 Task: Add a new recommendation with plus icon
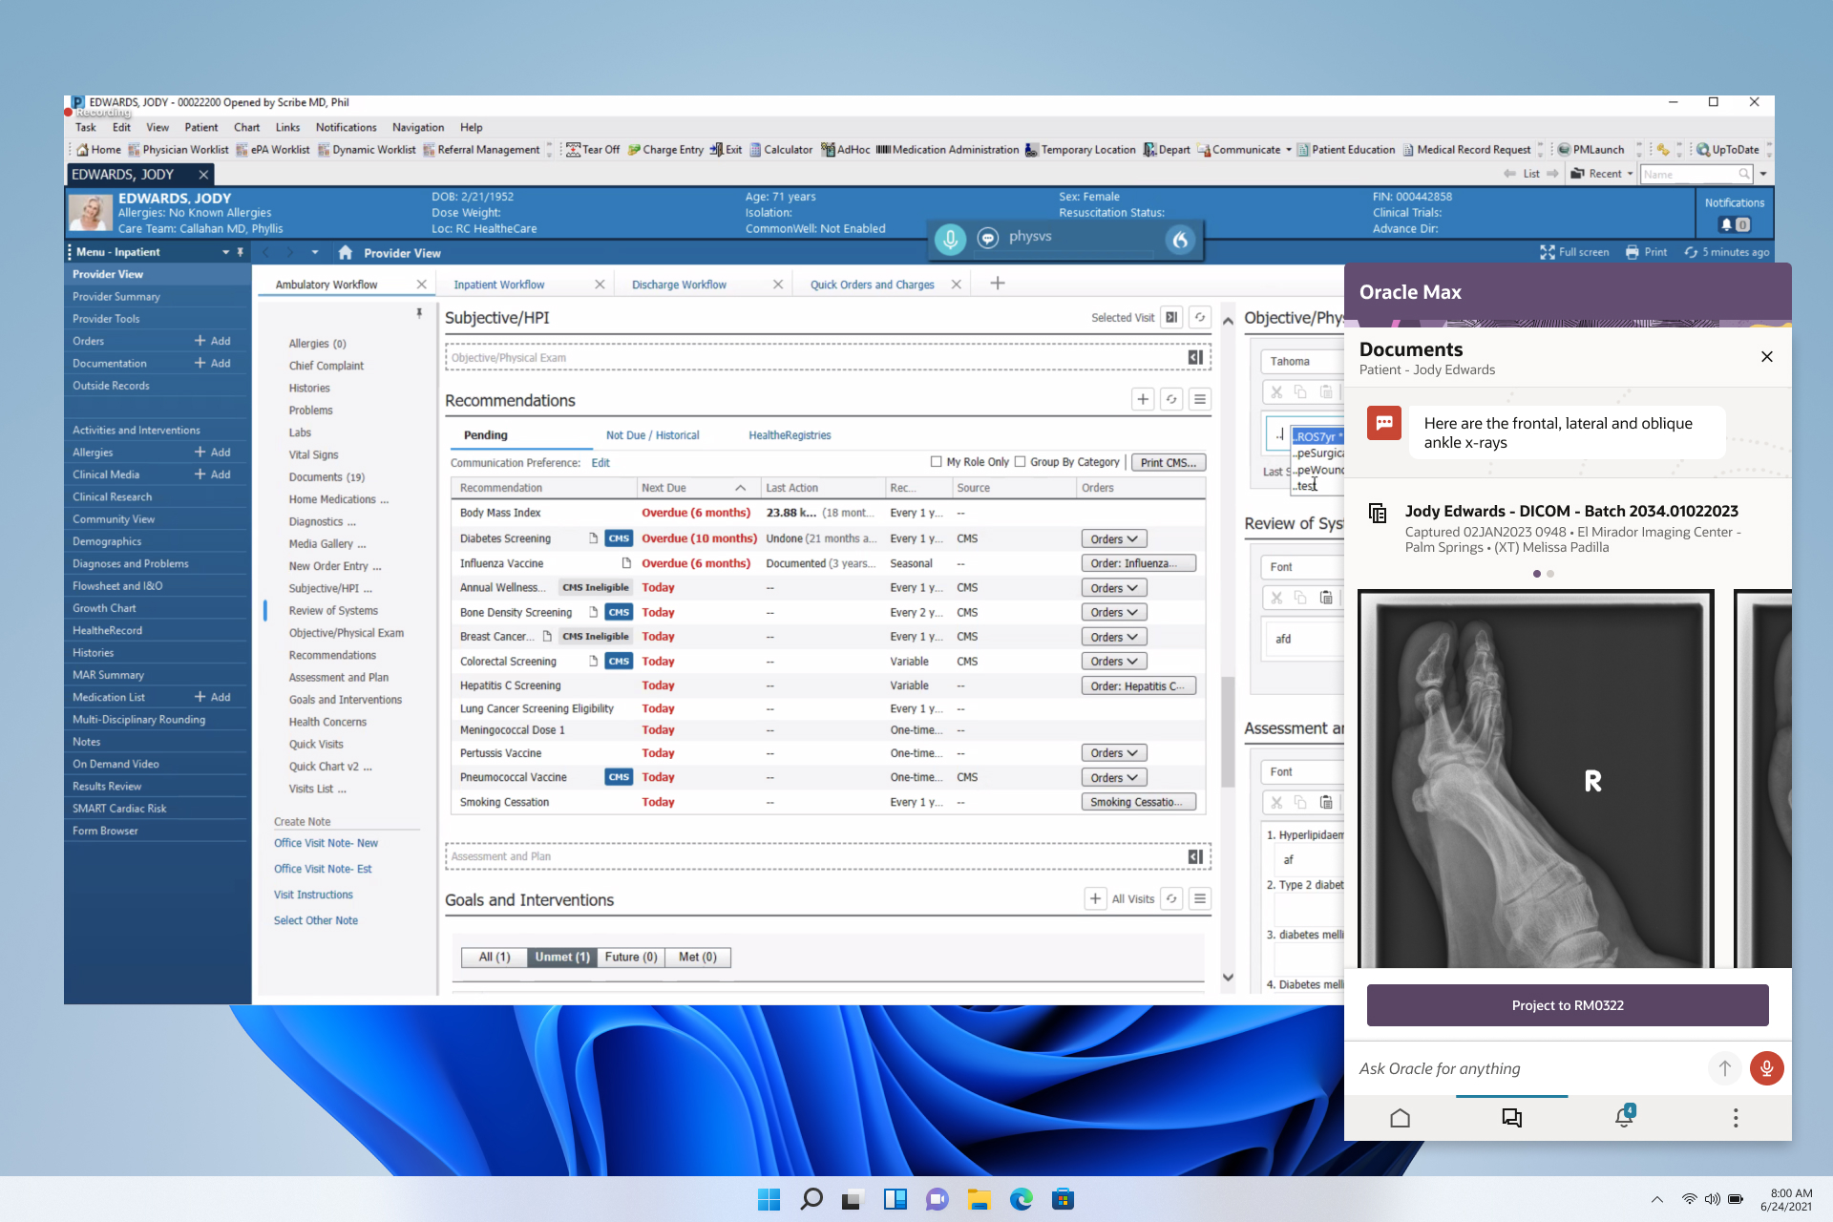(x=1143, y=399)
